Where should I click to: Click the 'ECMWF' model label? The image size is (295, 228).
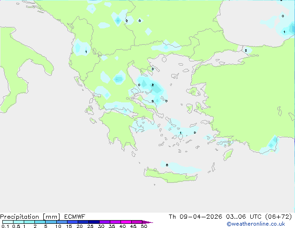point(75,217)
